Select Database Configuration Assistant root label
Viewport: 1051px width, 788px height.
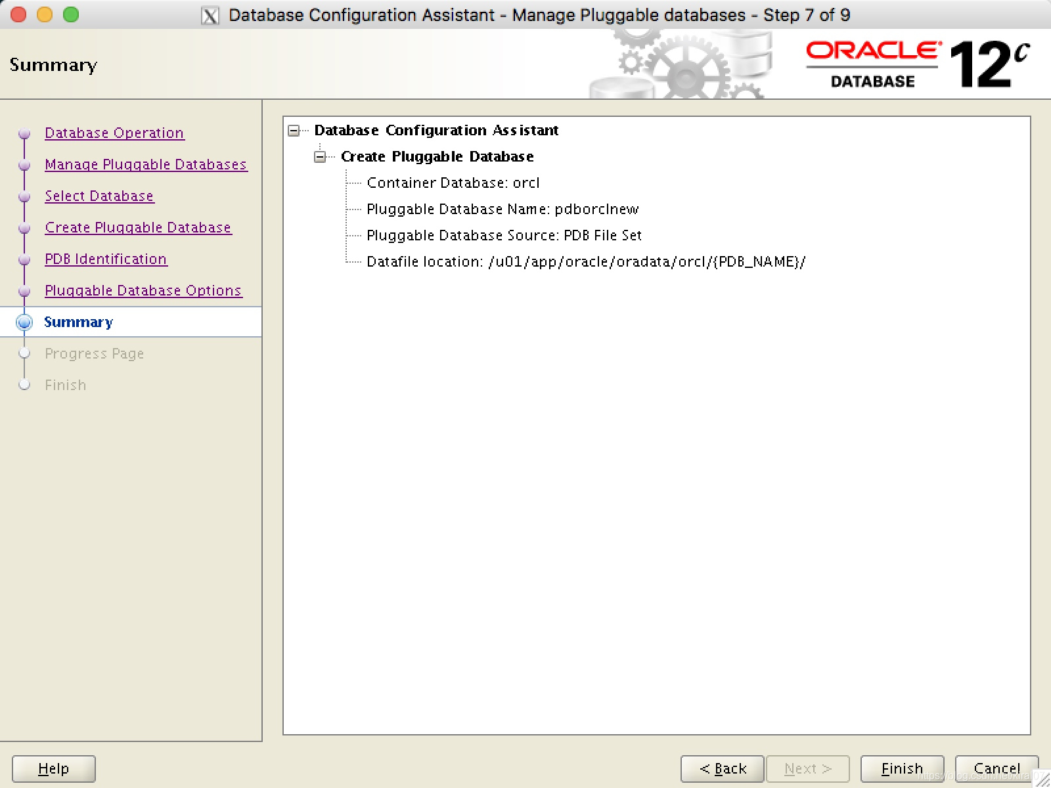(436, 130)
